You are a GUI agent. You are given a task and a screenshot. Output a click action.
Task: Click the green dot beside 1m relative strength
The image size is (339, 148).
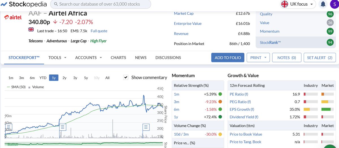(220, 94)
